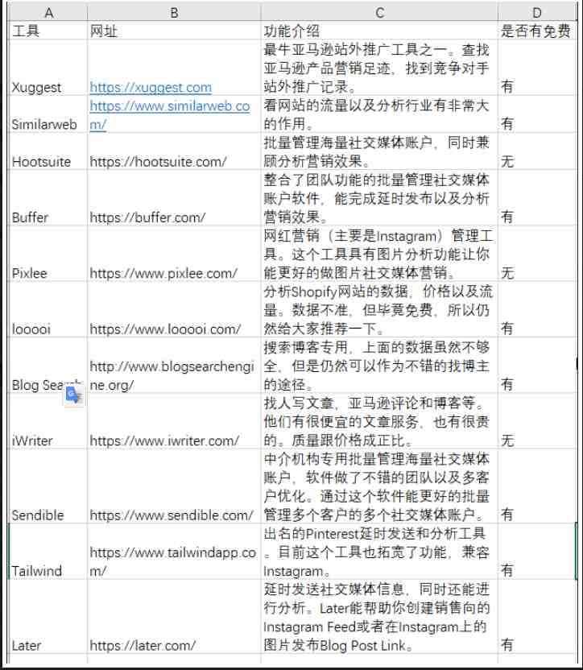Select the '无' cell in the iWriter row

pos(537,421)
